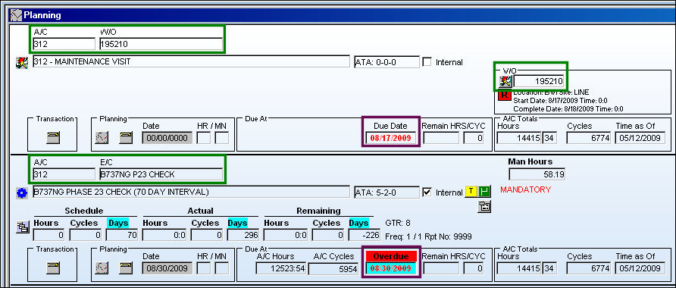This screenshot has height=288, width=676.
Task: Click the Man Hours field 58.19
Action: [x=537, y=174]
